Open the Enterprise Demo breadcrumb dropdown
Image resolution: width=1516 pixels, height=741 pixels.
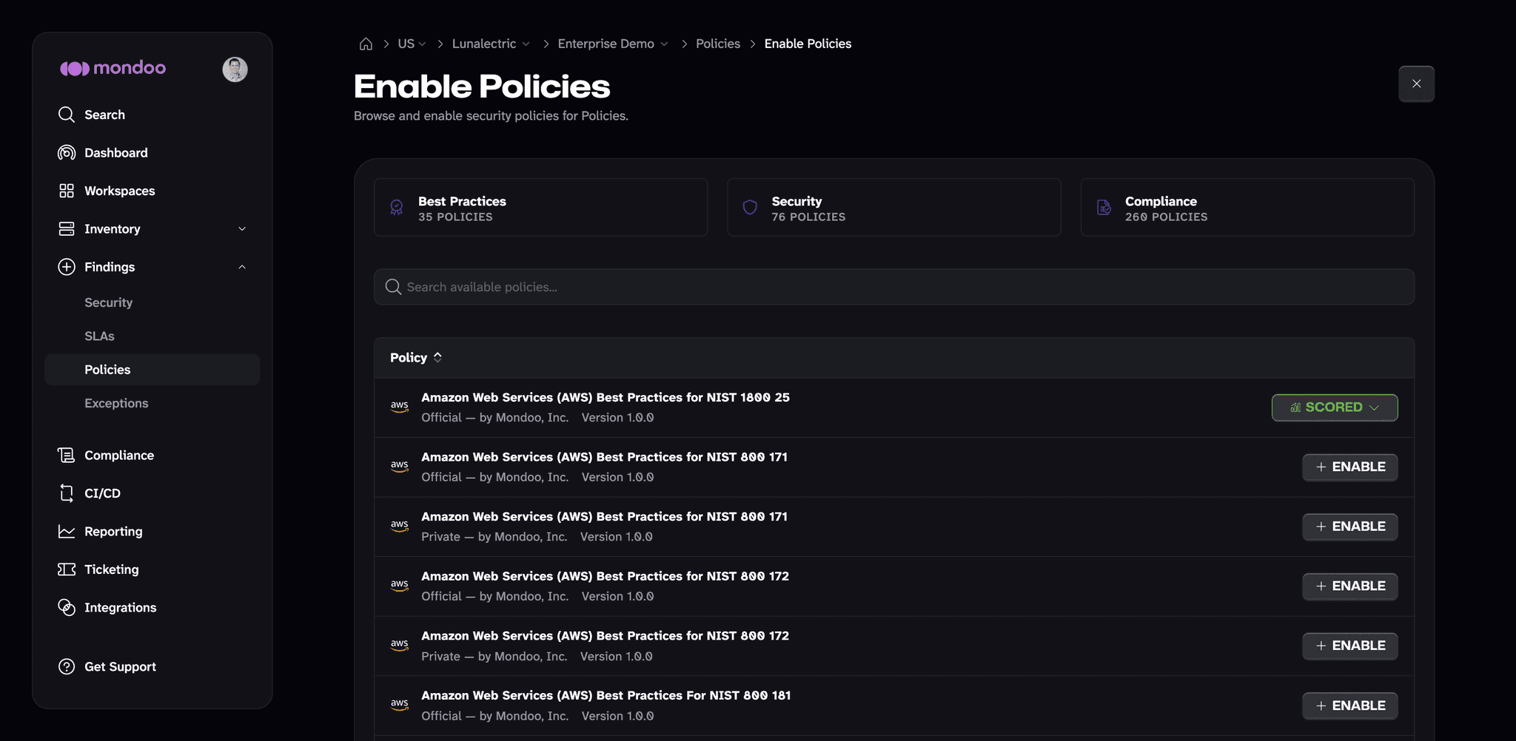point(613,44)
